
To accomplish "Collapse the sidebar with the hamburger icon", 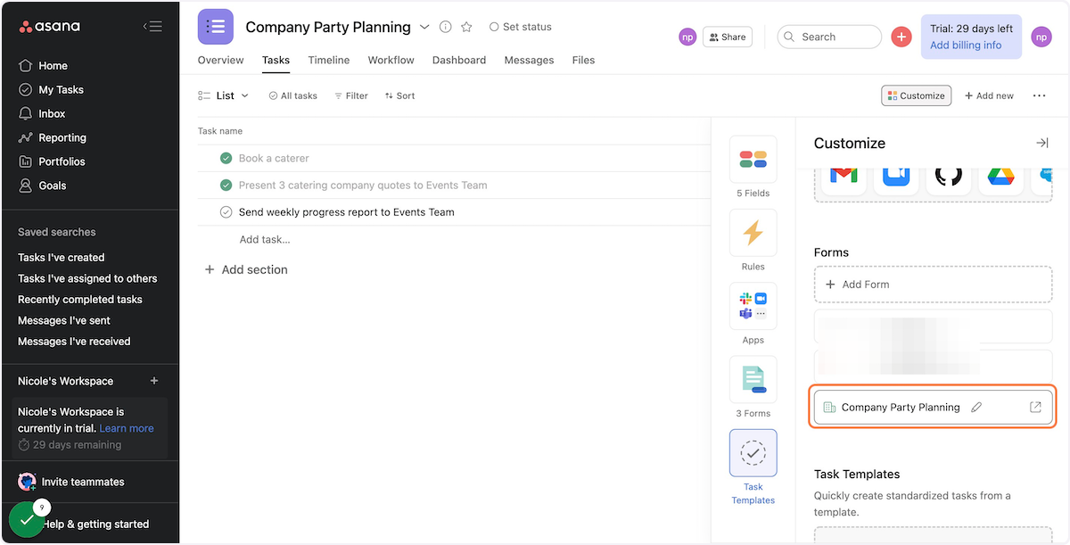I will (x=152, y=26).
